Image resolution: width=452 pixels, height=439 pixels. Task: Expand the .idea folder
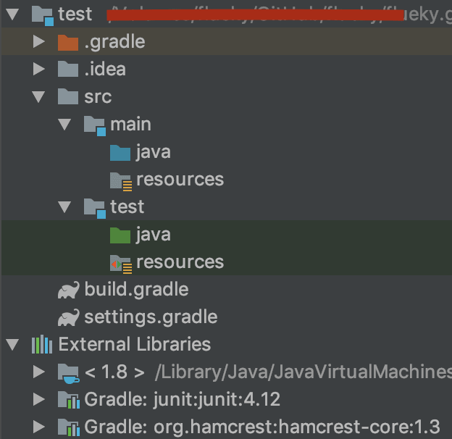pyautogui.click(x=39, y=69)
